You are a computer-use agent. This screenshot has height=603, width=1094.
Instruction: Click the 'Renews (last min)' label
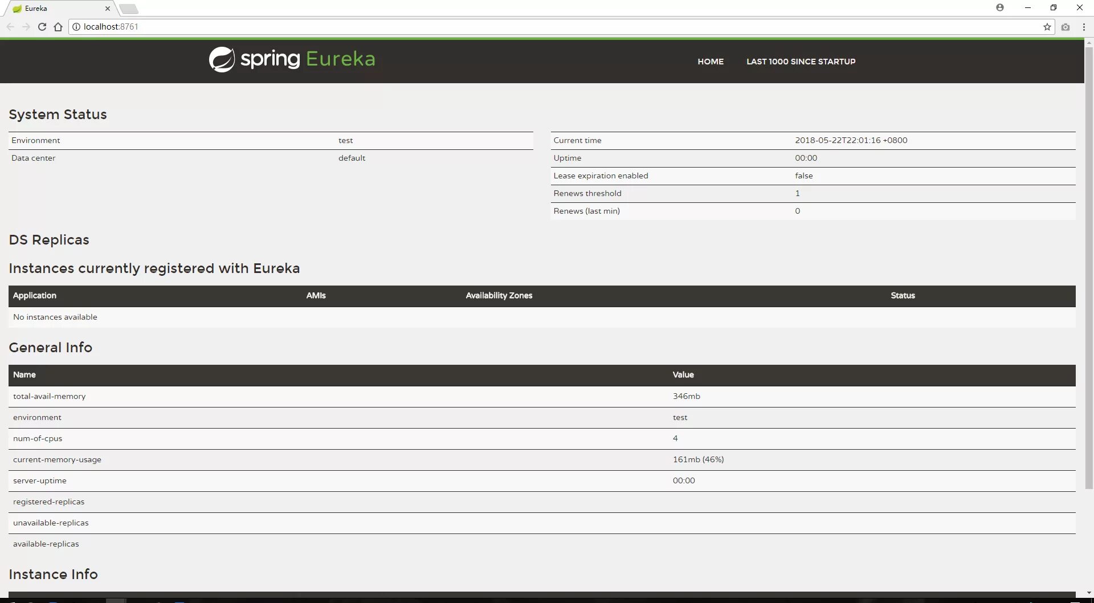586,211
